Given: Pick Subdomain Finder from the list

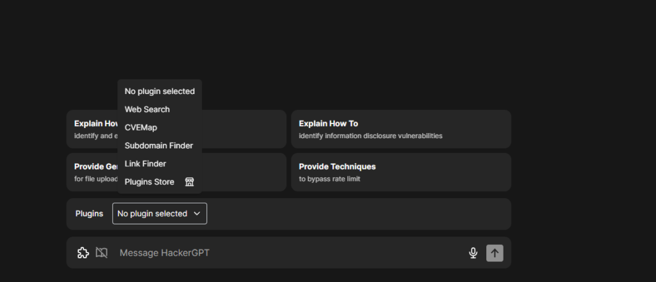Looking at the screenshot, I should [x=160, y=146].
